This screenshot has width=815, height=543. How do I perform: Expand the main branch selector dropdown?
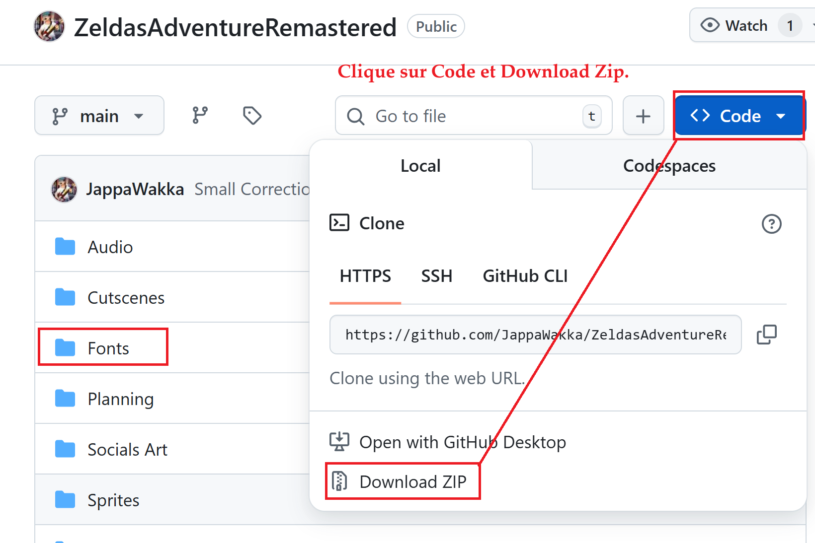click(99, 116)
